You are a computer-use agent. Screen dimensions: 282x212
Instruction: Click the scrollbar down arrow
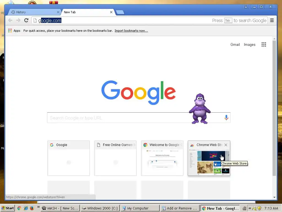[x=274, y=197]
